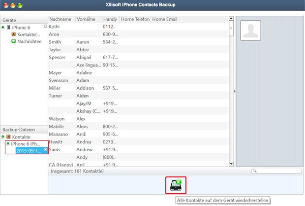305x206 pixels.
Task: Select the Mayer Adaline contact
Action: pos(139,72)
